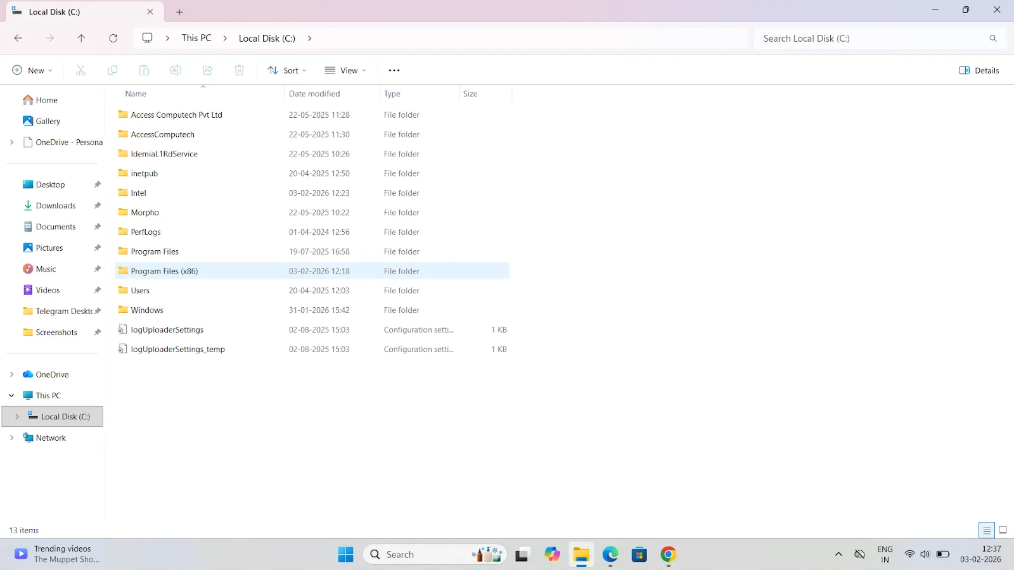This screenshot has height=570, width=1014.
Task: Expand Local Disk (C:) tree node
Action: [17, 417]
